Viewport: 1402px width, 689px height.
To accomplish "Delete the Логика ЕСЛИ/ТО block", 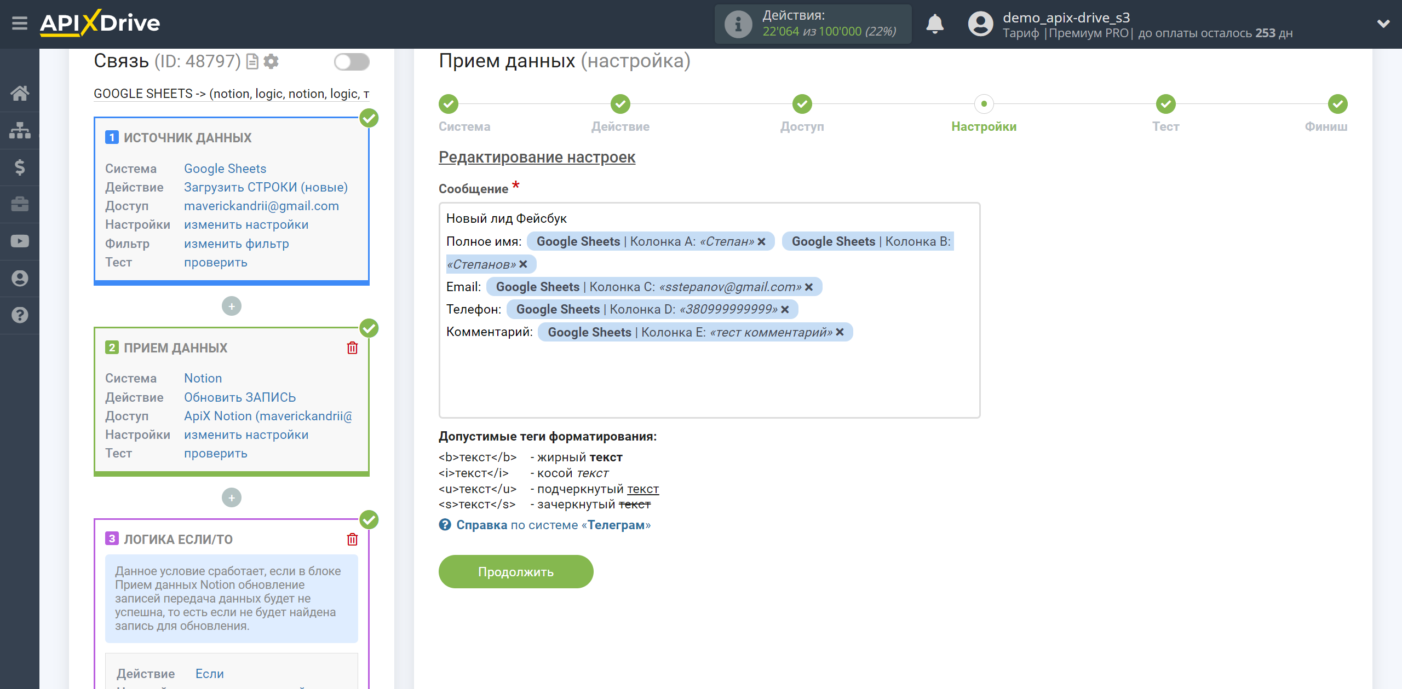I will point(352,540).
